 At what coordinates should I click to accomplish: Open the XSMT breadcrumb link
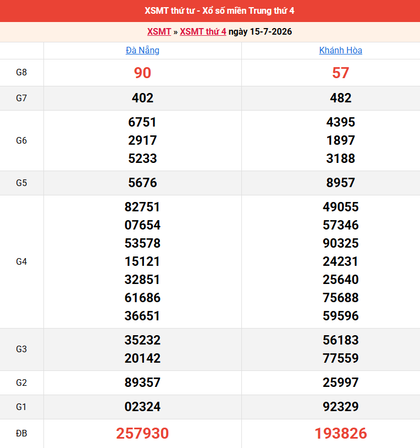159,31
